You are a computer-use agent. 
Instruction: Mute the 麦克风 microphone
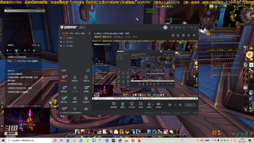tap(149, 105)
